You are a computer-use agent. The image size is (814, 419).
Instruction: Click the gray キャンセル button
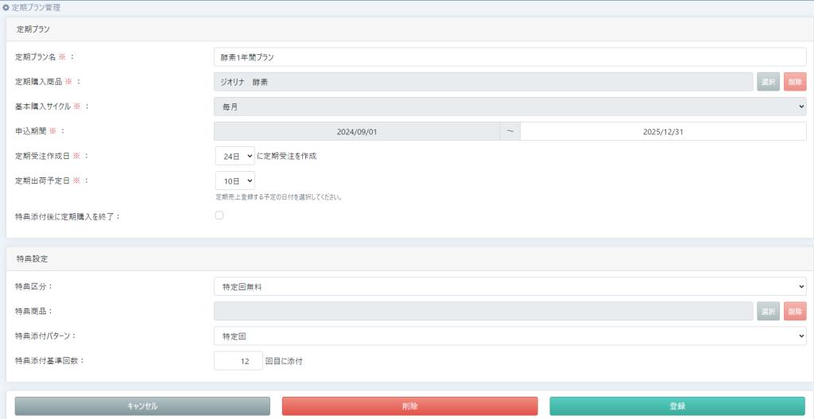142,405
